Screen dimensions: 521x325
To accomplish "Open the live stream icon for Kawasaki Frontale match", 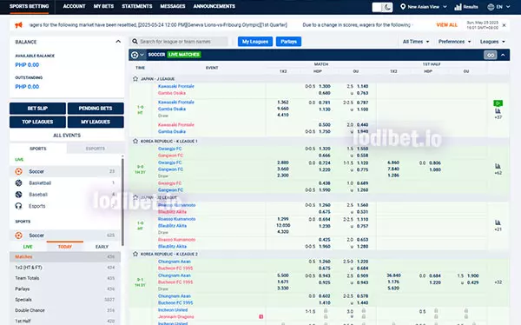I will tap(498, 103).
